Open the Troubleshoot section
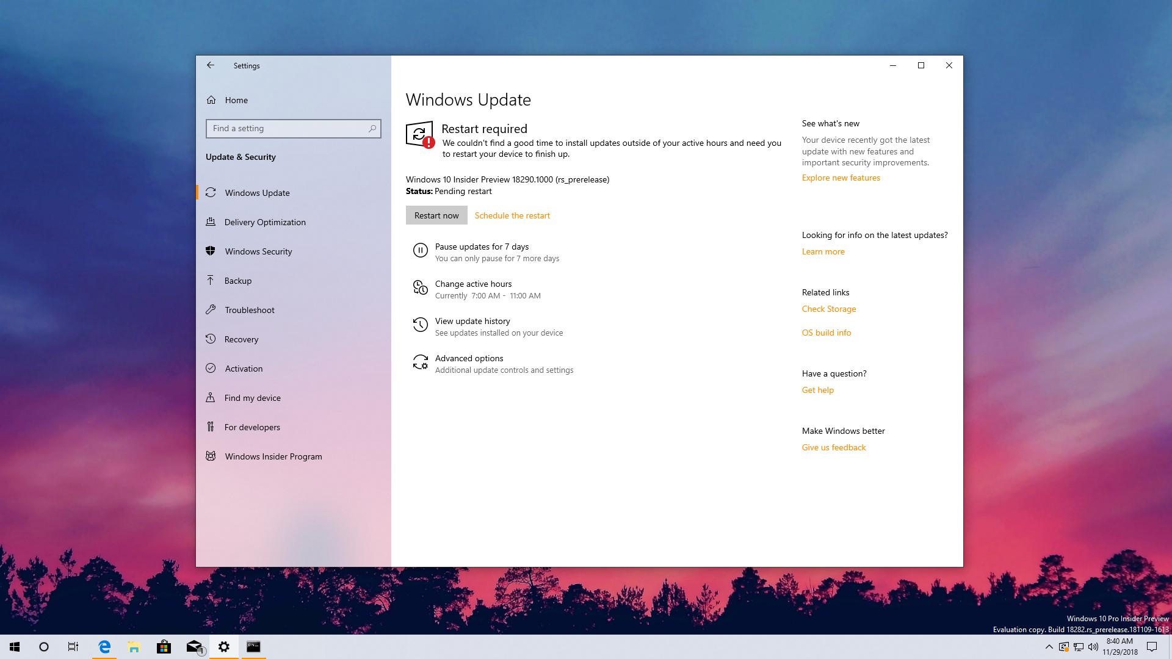The image size is (1172, 659). tap(249, 309)
